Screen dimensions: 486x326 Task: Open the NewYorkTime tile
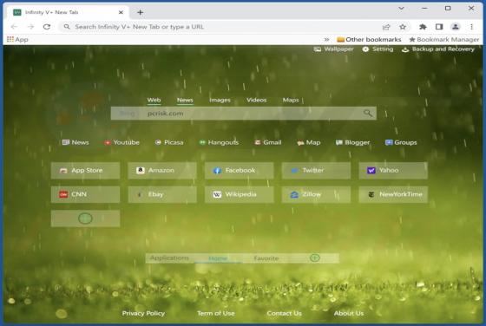pos(393,194)
